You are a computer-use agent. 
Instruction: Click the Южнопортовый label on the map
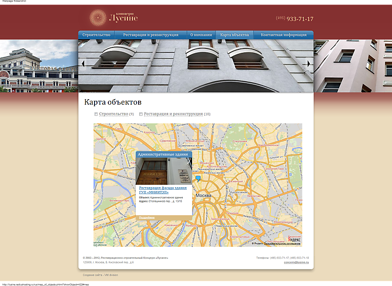coord(240,237)
